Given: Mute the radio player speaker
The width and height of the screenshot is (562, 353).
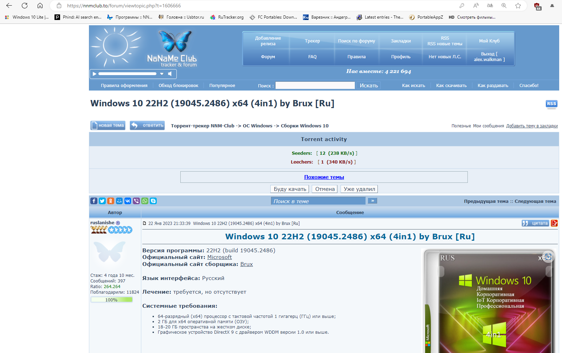Looking at the screenshot, I should pyautogui.click(x=170, y=74).
